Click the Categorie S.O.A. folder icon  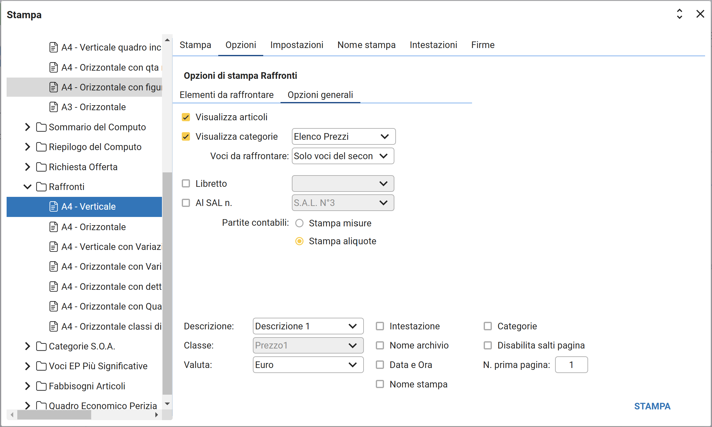[x=41, y=346]
